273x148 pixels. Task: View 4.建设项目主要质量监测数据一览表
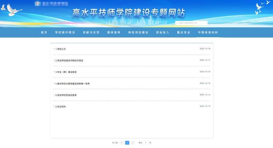tap(72, 83)
